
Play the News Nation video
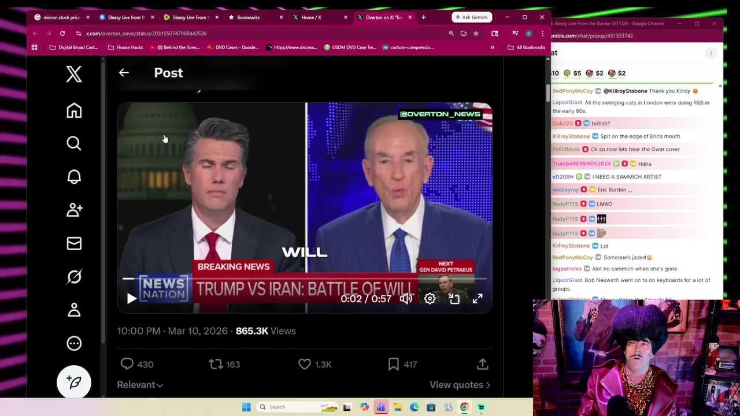coord(131,299)
